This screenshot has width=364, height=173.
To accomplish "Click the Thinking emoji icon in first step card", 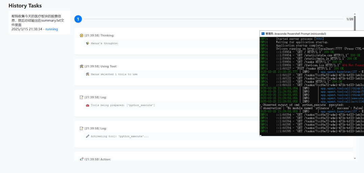I will pyautogui.click(x=81, y=35).
